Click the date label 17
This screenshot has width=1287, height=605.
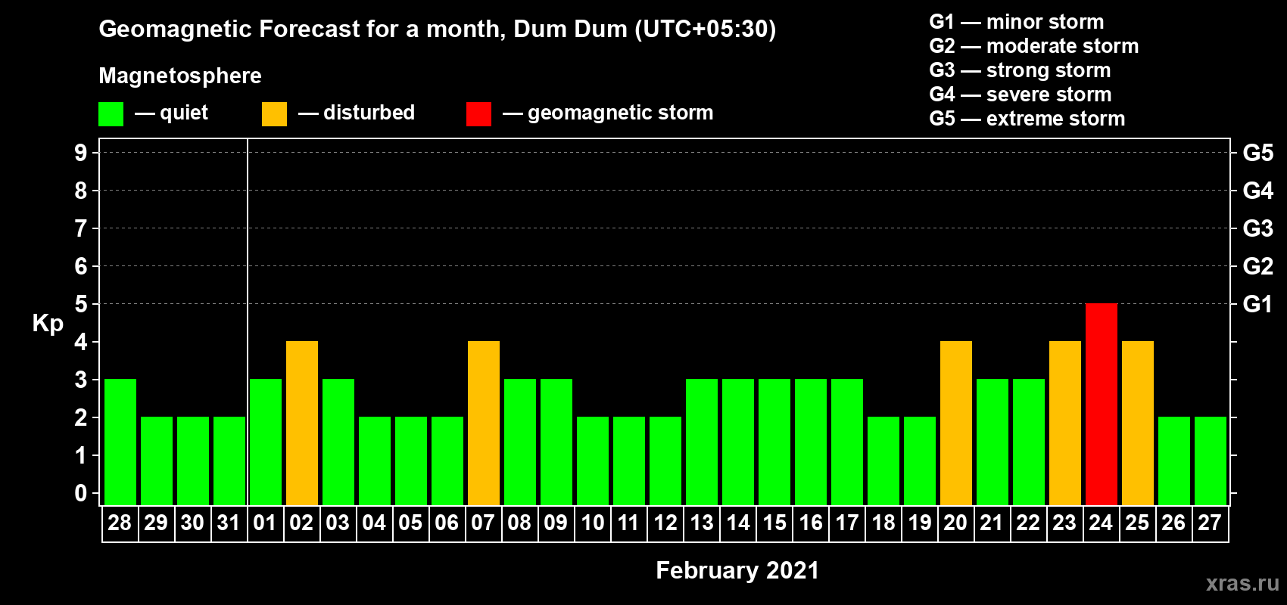pos(846,523)
